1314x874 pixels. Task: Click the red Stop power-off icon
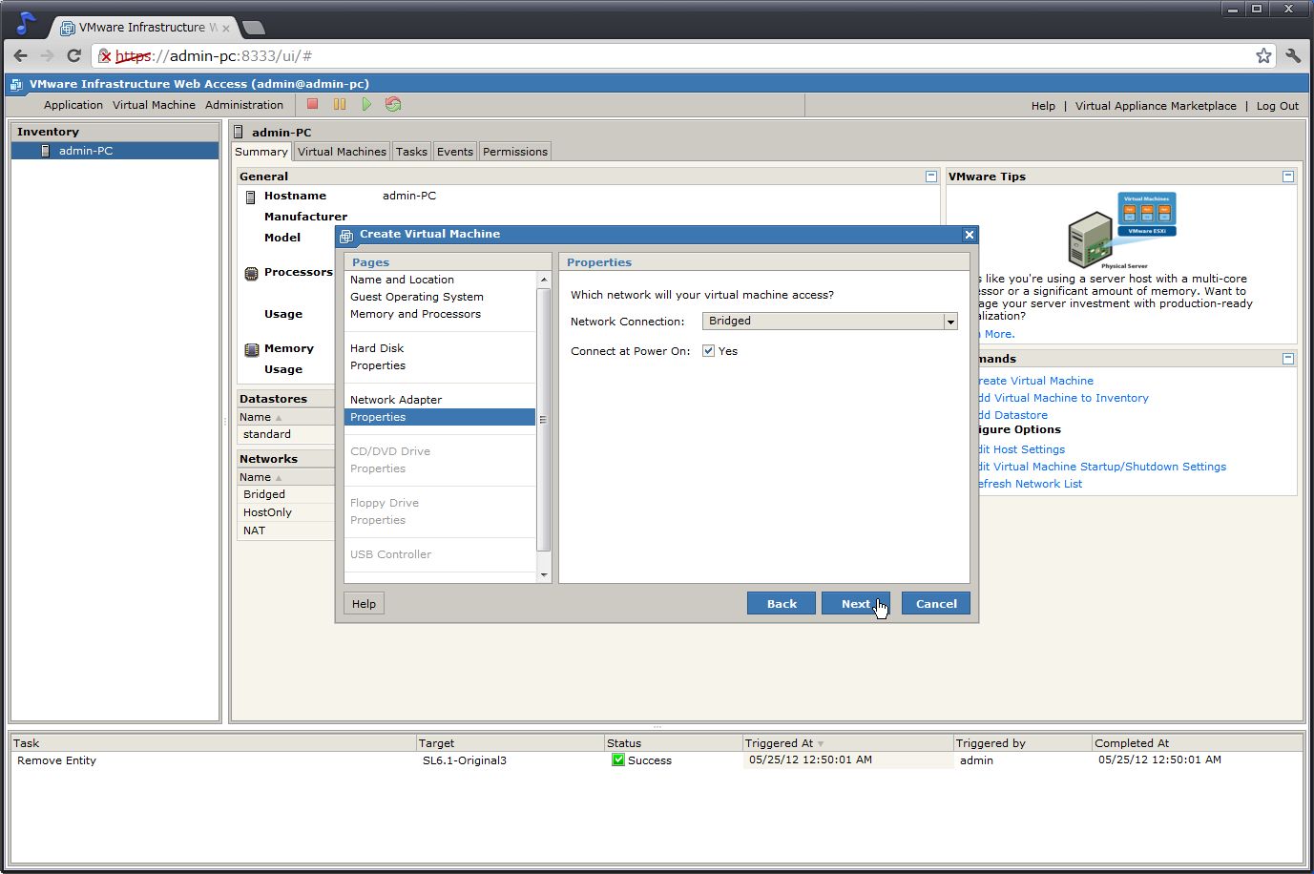[x=312, y=104]
